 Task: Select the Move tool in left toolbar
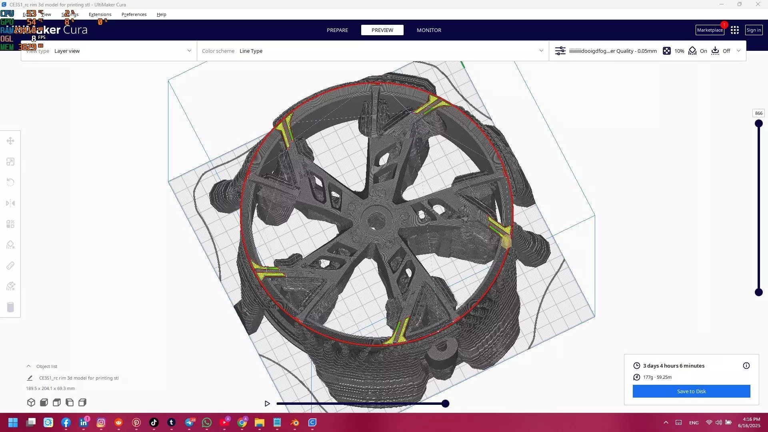10,141
